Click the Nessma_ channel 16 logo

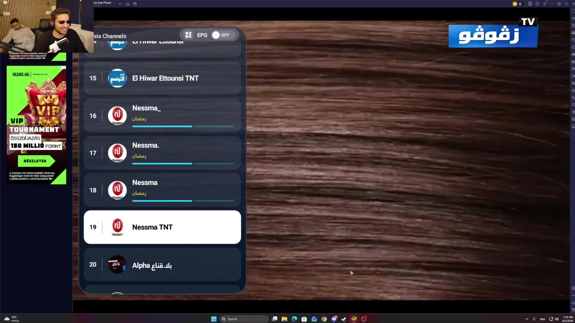(117, 115)
